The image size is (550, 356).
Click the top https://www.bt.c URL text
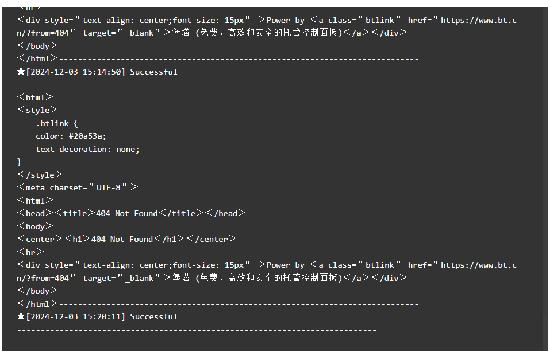point(478,21)
